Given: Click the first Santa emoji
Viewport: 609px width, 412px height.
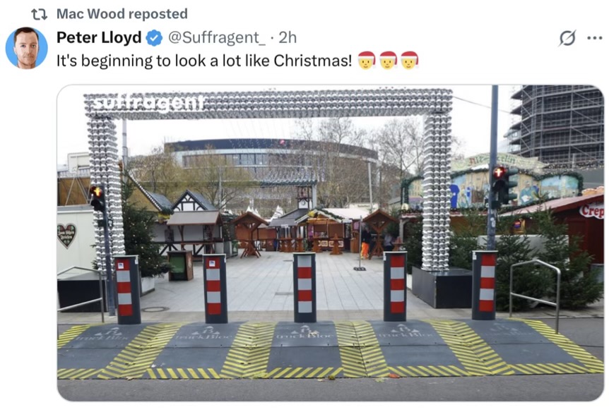Looking at the screenshot, I should [367, 60].
